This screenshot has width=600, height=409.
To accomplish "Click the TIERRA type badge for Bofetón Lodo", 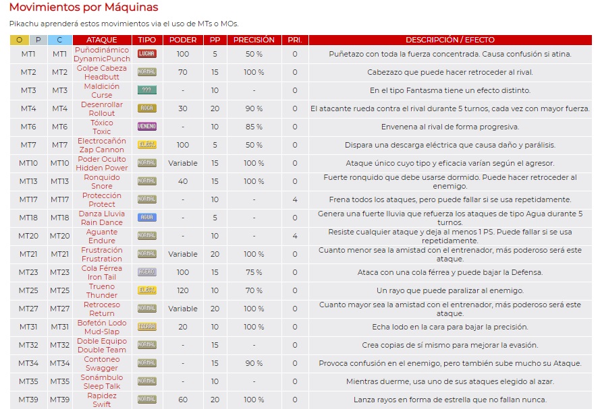I will (x=147, y=327).
